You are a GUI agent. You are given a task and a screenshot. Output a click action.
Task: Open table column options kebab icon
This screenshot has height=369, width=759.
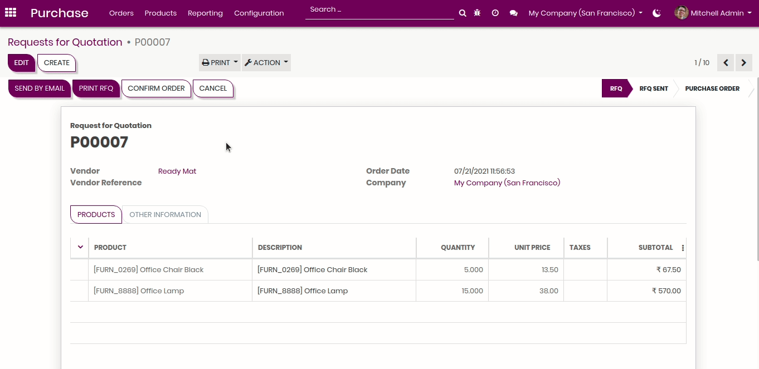click(683, 248)
